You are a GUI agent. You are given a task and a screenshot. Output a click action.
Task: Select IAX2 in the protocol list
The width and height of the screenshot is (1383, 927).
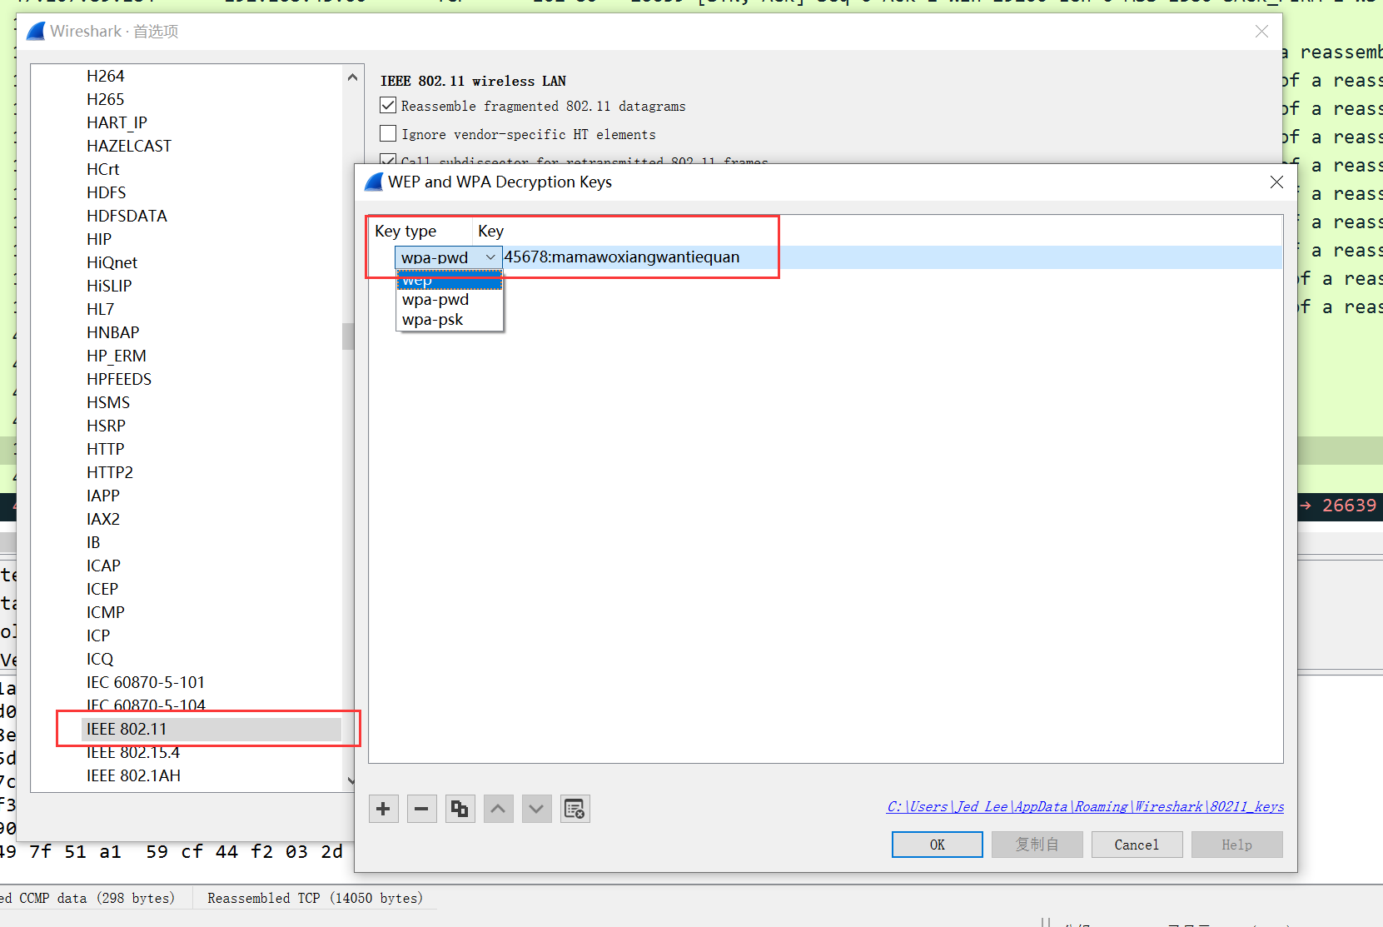(x=103, y=519)
